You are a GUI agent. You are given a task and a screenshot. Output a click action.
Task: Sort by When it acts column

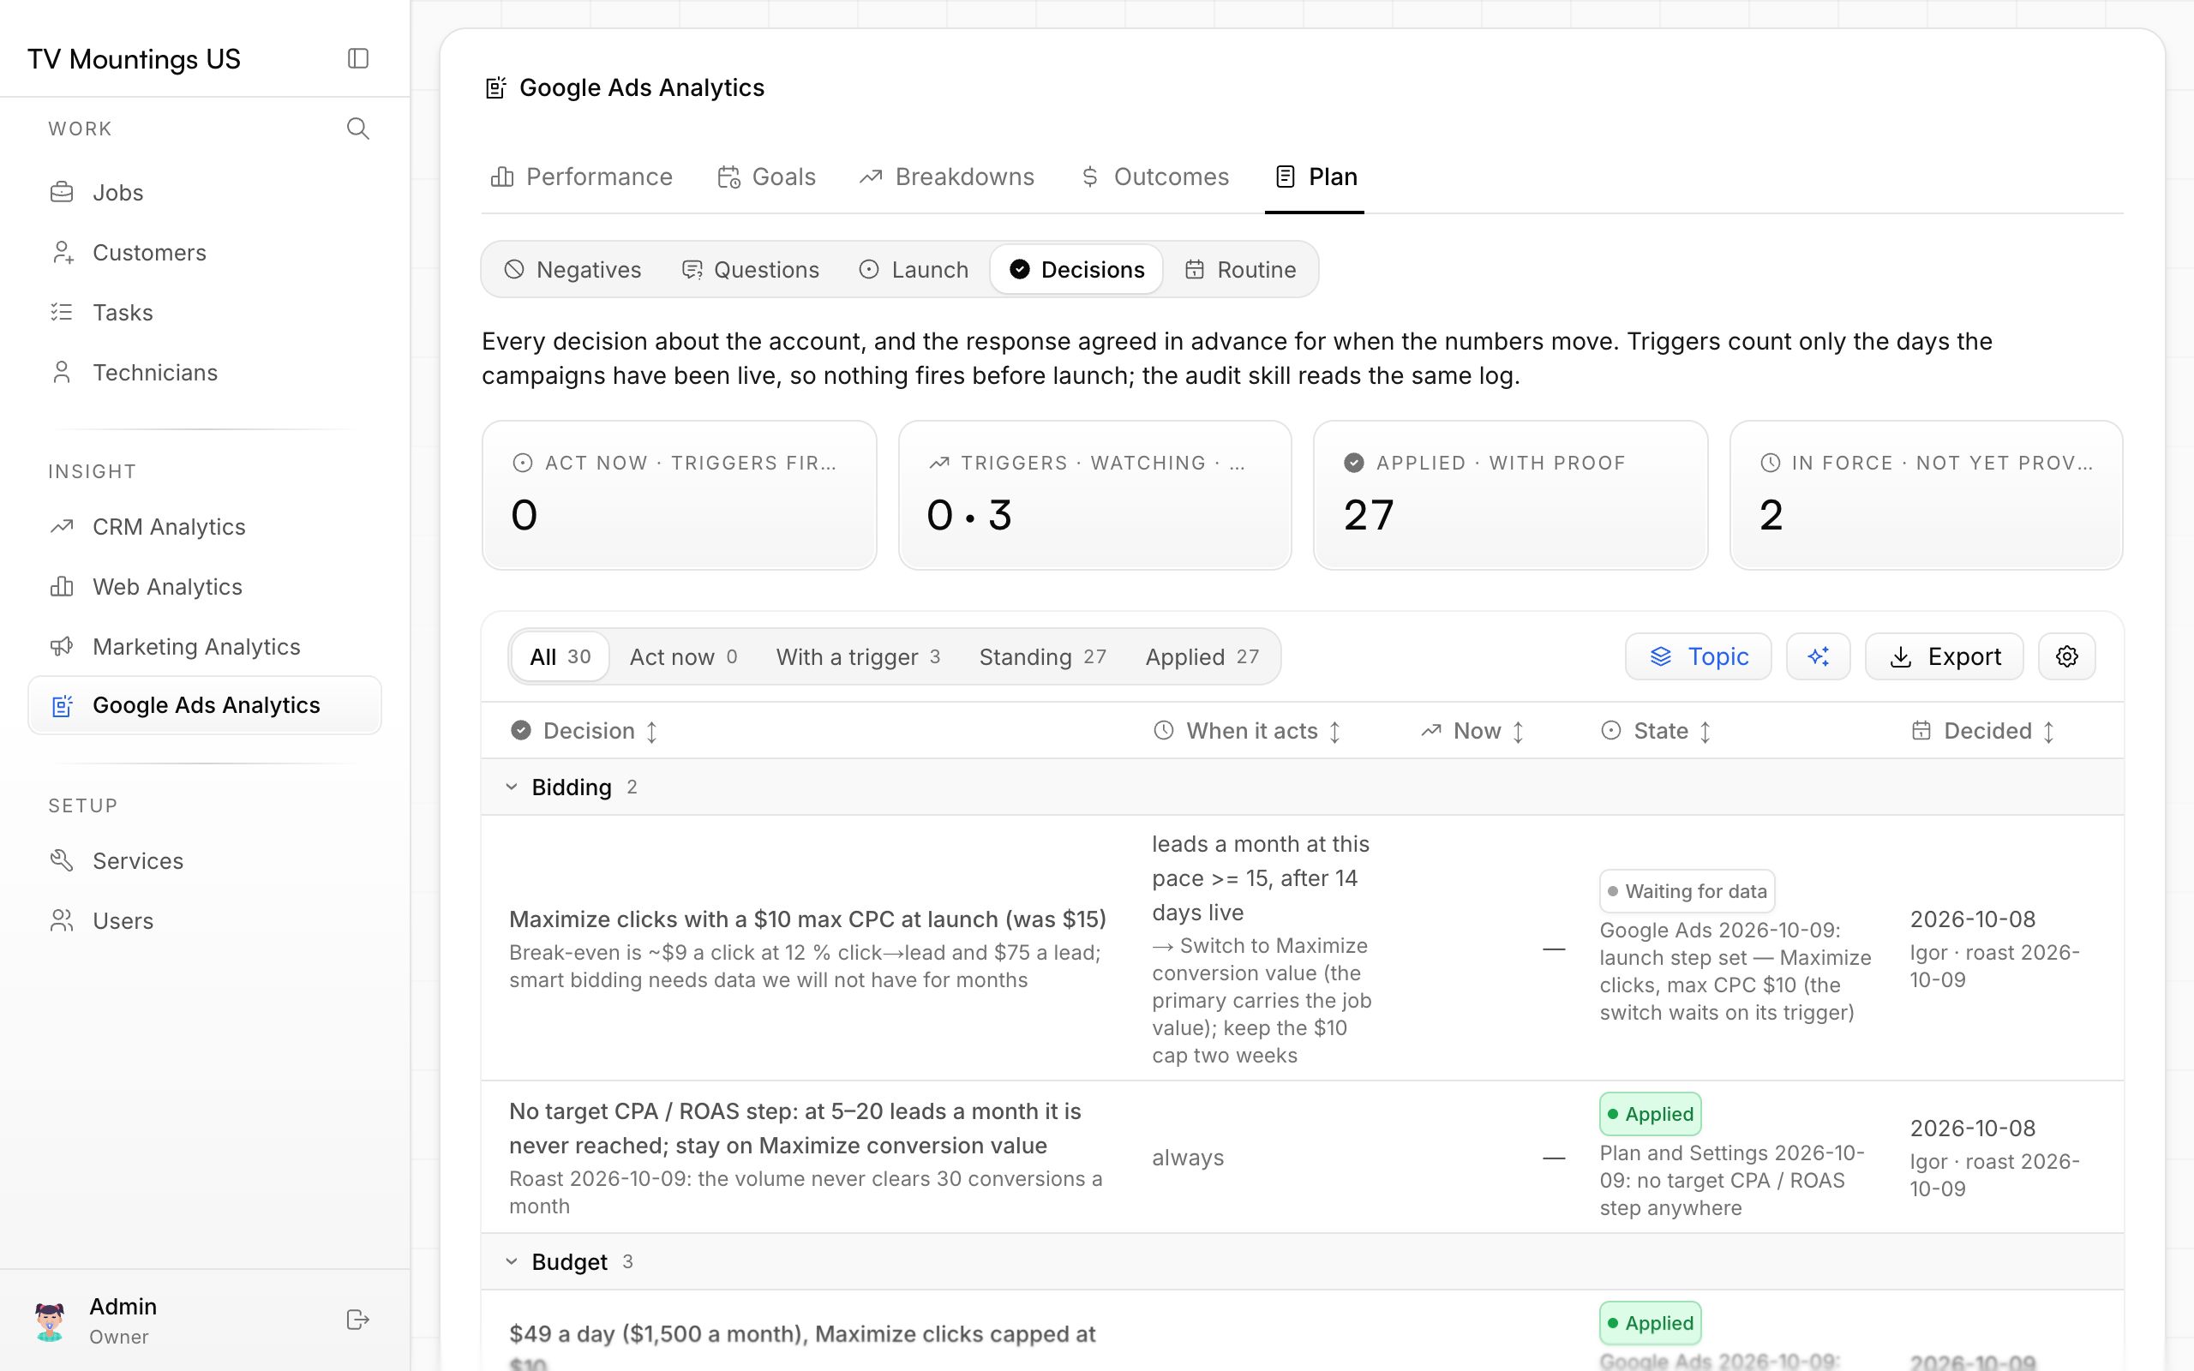[1248, 731]
